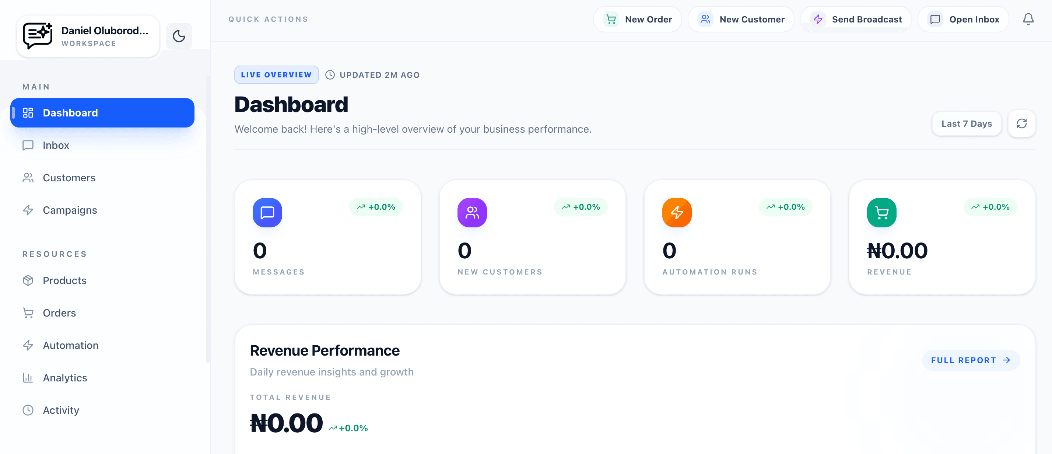Click the clock icon next to Updated 2m Ago

point(330,74)
